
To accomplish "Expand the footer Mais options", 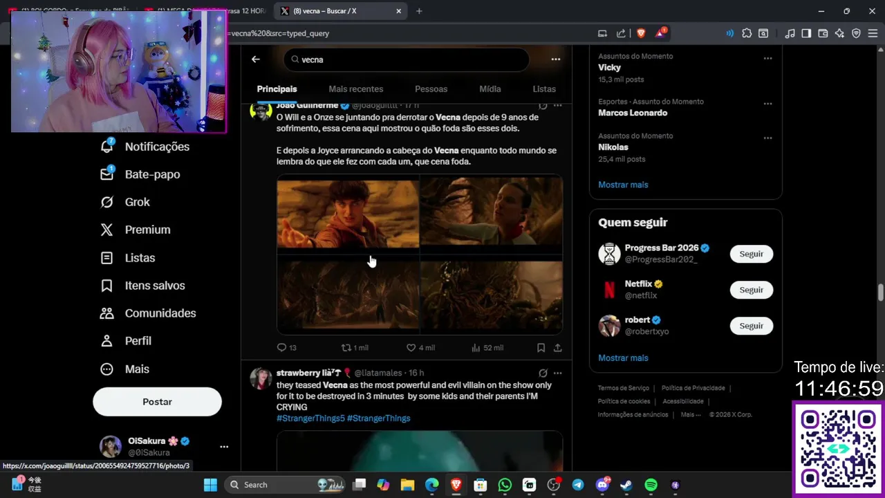I will click(691, 415).
